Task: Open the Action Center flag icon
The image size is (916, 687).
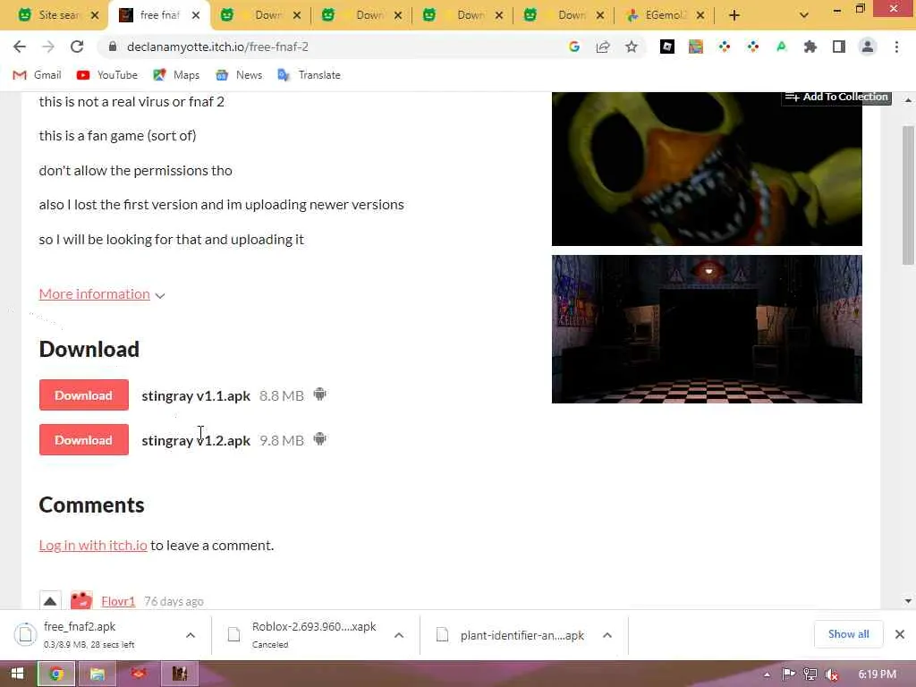Action: pyautogui.click(x=789, y=674)
